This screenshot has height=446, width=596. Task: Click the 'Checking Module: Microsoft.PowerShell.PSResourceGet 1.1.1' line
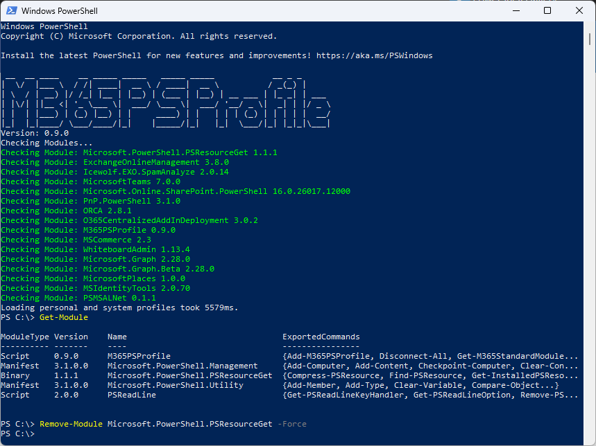tap(139, 152)
